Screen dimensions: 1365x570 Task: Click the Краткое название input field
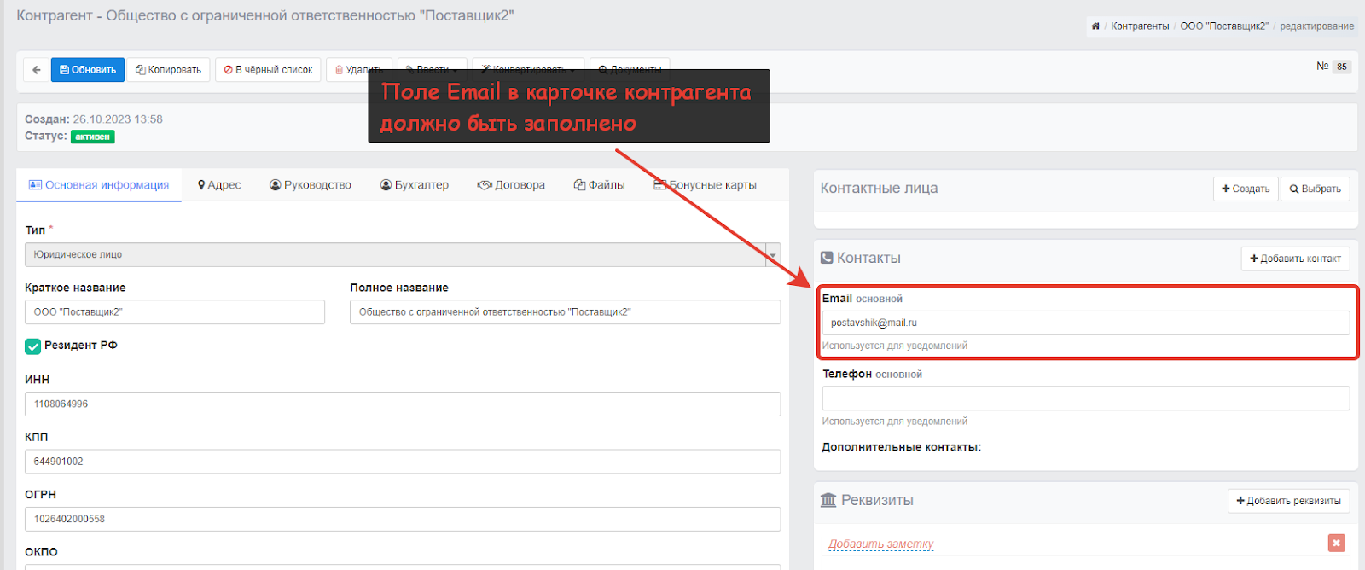click(x=175, y=312)
